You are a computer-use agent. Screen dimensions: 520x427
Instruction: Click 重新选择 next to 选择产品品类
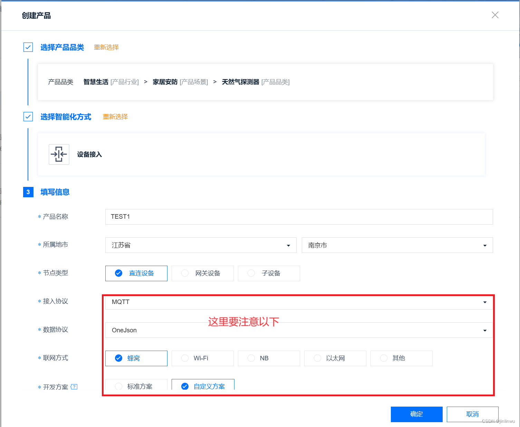click(106, 47)
